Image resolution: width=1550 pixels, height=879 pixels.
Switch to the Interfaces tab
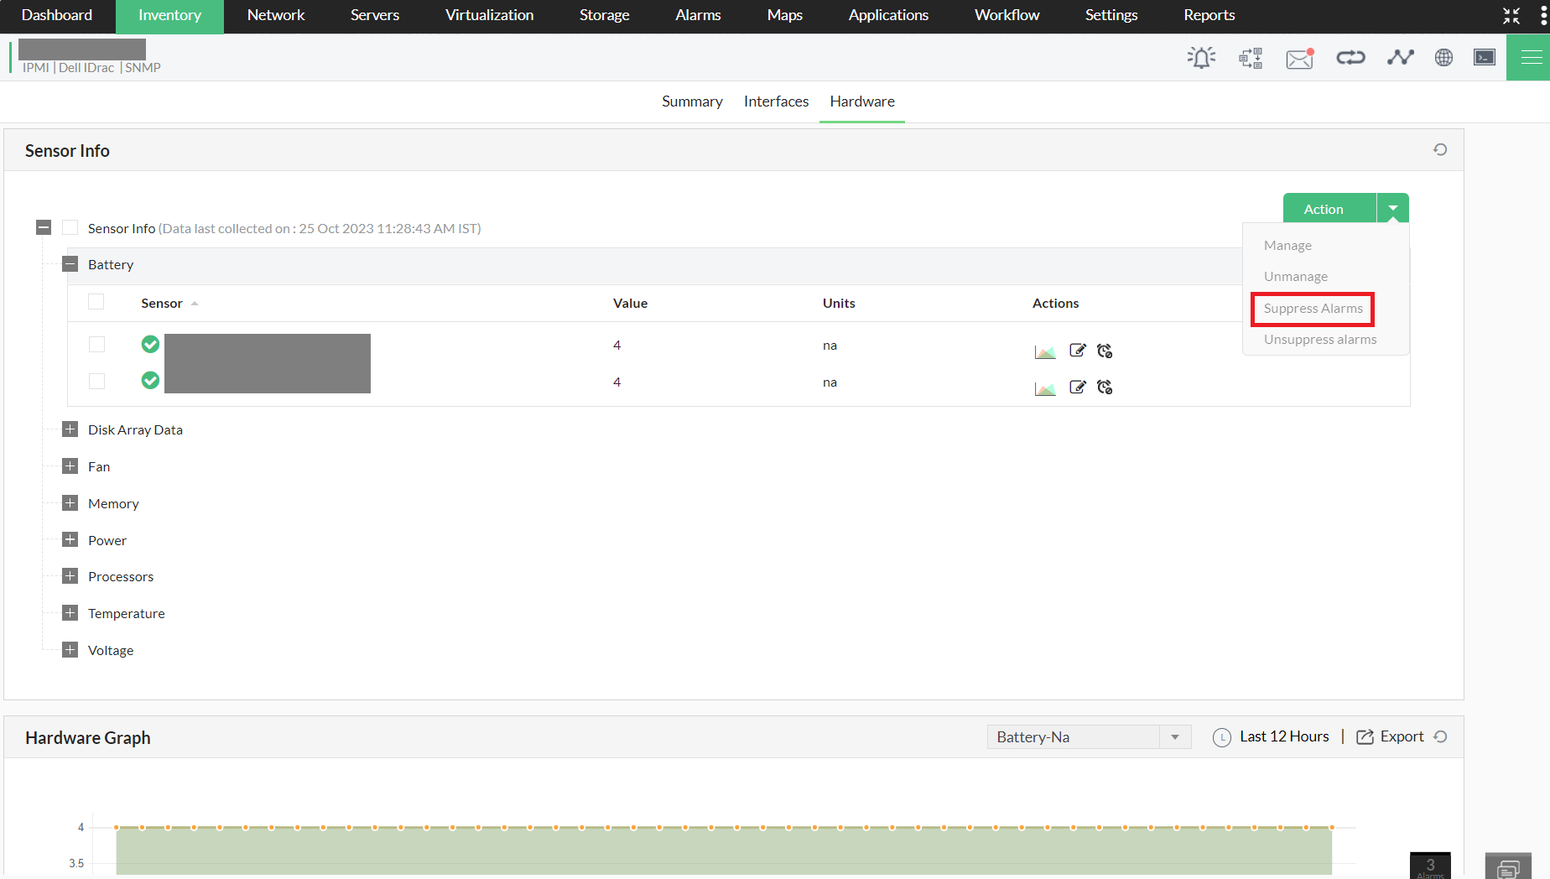pos(776,101)
